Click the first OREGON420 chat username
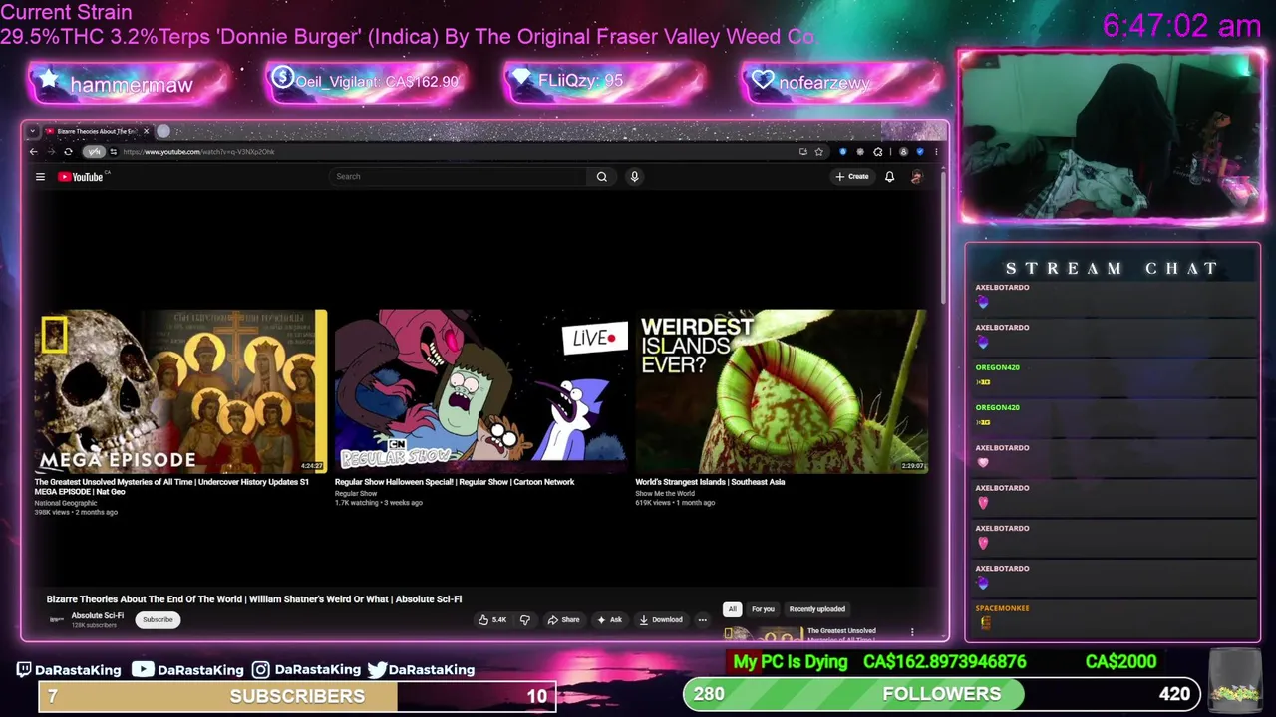The height and width of the screenshot is (717, 1276). [997, 367]
